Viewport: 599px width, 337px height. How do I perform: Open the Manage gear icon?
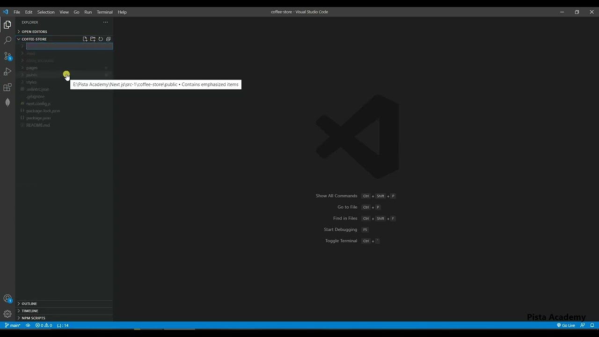pyautogui.click(x=7, y=314)
